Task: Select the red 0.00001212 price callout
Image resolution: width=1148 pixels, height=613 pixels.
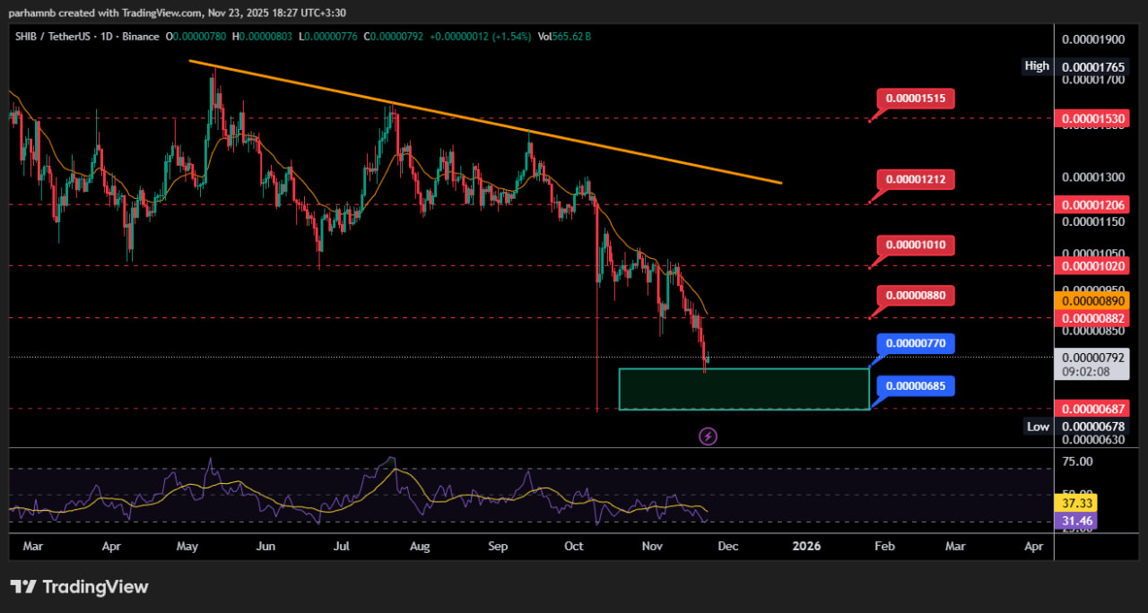Action: point(915,180)
